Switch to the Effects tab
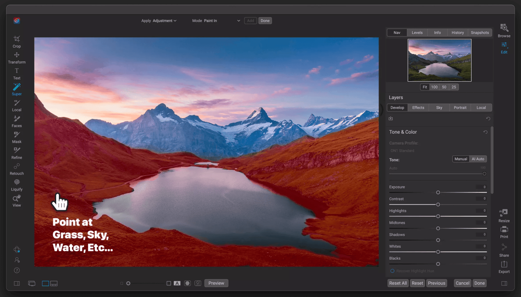Viewport: 521px width, 297px height. [418, 108]
